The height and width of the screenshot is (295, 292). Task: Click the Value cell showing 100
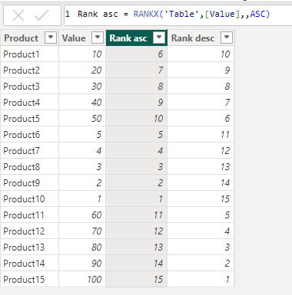coord(82,280)
